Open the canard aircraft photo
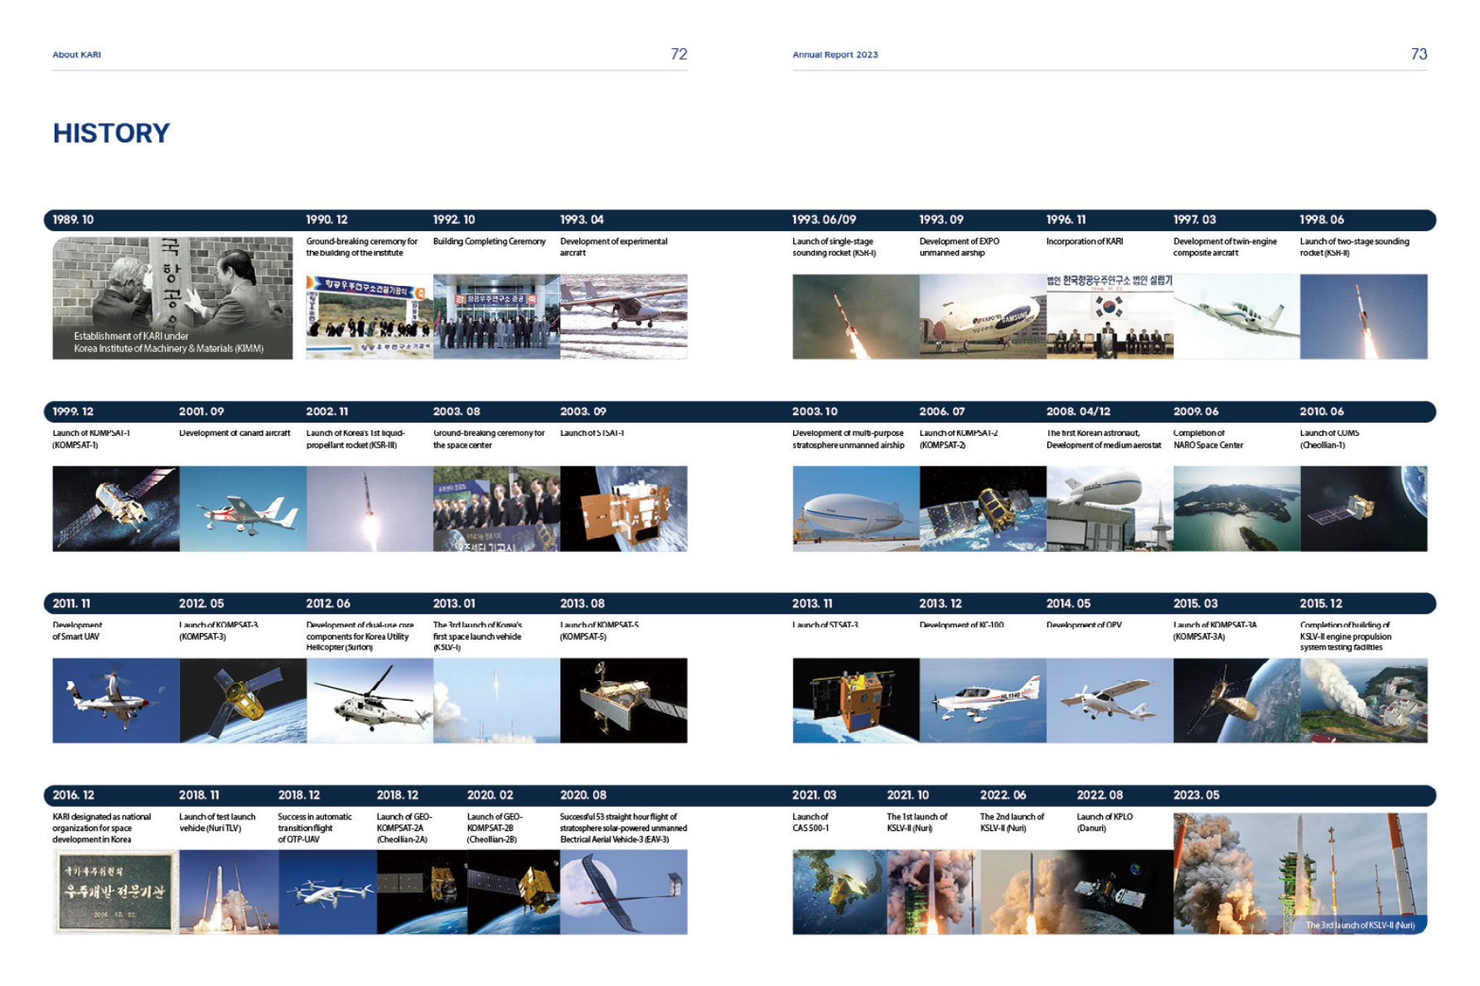Image resolution: width=1480 pixels, height=986 pixels. [x=243, y=508]
